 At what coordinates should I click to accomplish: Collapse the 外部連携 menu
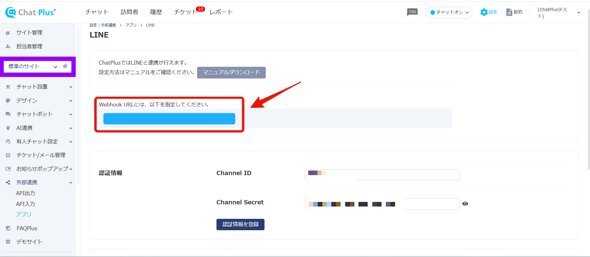[71, 183]
